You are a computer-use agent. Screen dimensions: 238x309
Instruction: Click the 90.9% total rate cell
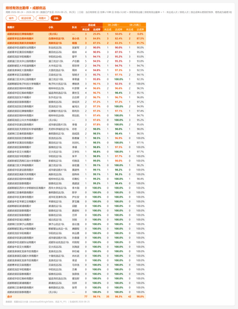[x=97, y=52]
